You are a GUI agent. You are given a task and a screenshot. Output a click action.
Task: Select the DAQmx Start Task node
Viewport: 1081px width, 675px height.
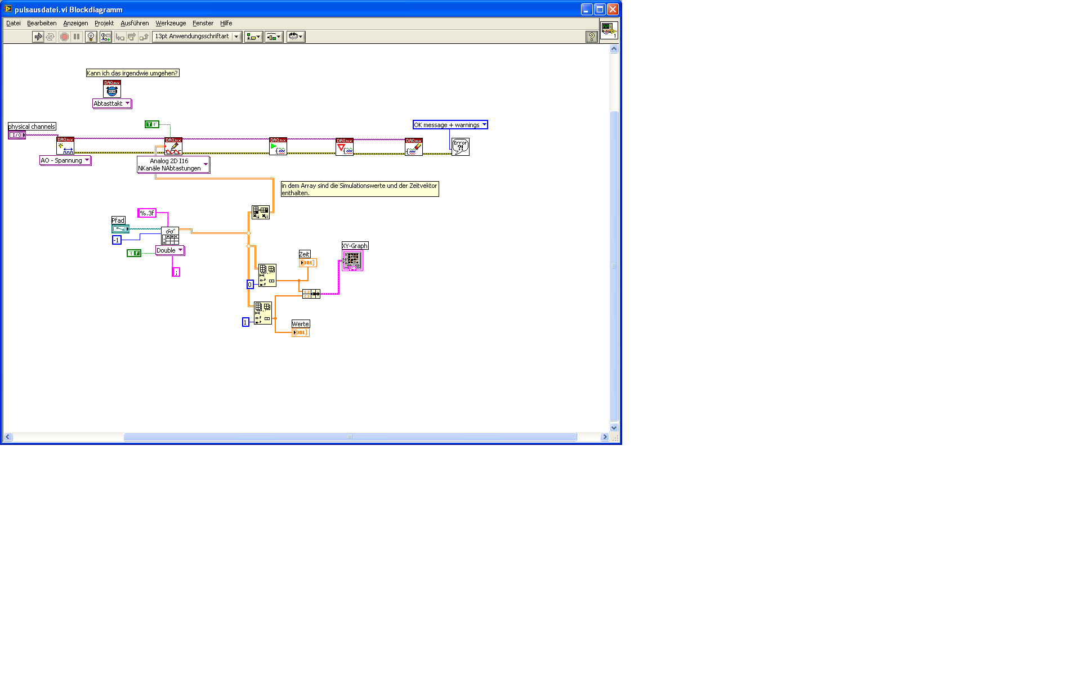pyautogui.click(x=278, y=146)
